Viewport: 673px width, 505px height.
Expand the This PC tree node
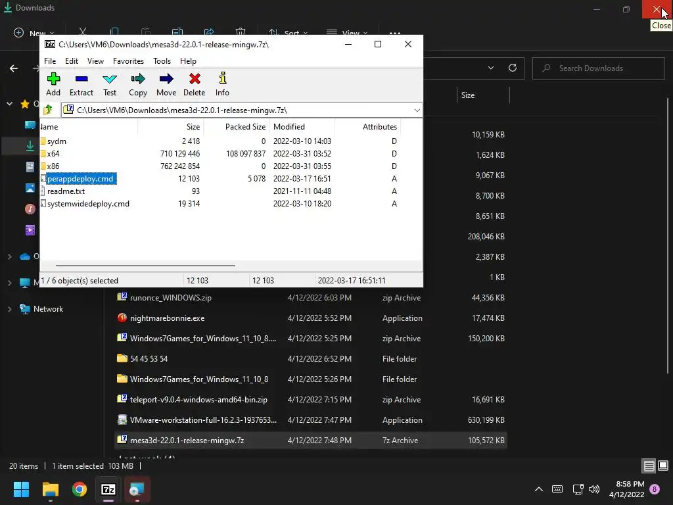click(x=9, y=283)
